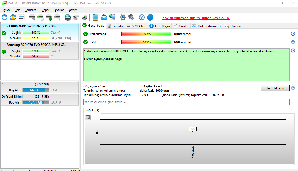Open the blue notepad report icon
This screenshot has width=298, height=171.
pos(95,17)
